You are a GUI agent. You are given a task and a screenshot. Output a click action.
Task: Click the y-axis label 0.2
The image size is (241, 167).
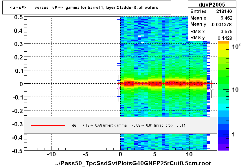[x=19, y=57]
